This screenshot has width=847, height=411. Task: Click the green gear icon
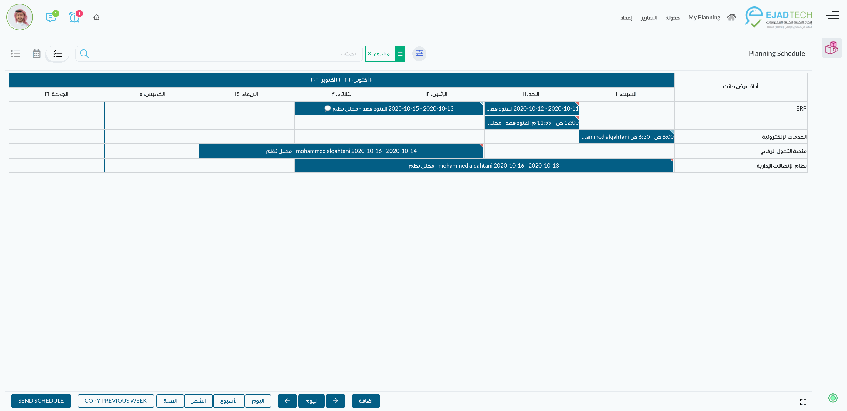tap(833, 398)
